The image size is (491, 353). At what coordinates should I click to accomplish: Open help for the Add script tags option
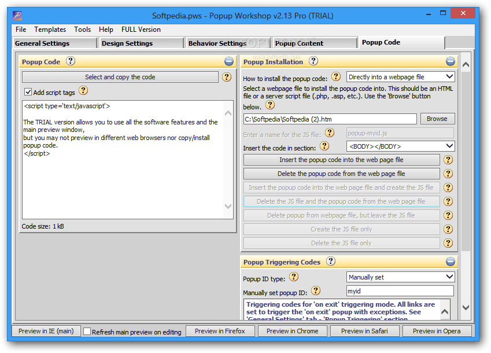pyautogui.click(x=83, y=90)
